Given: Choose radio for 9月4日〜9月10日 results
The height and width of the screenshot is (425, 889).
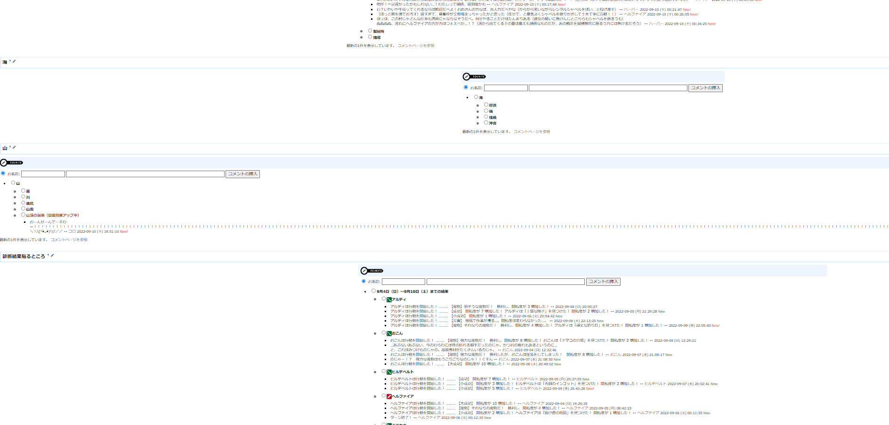Looking at the screenshot, I should pyautogui.click(x=373, y=291).
